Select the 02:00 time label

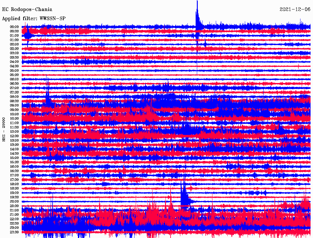click(x=14, y=44)
